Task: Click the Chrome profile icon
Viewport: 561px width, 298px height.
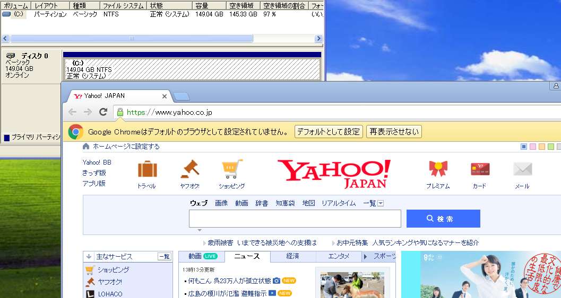Action: [x=556, y=86]
